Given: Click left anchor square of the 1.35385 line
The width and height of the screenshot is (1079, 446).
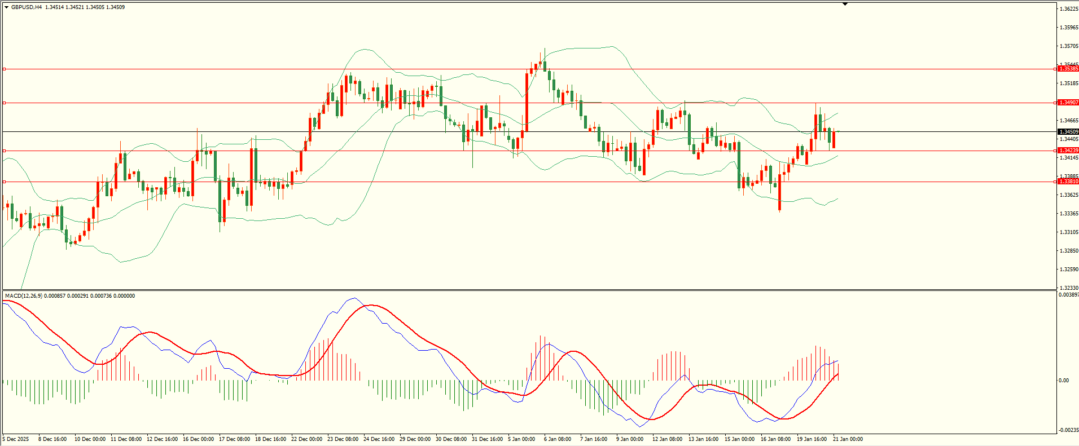Looking at the screenshot, I should click(4, 69).
